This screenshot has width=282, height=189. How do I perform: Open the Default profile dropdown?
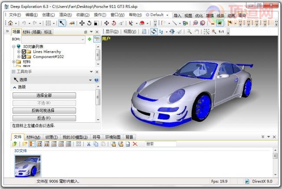(157, 15)
